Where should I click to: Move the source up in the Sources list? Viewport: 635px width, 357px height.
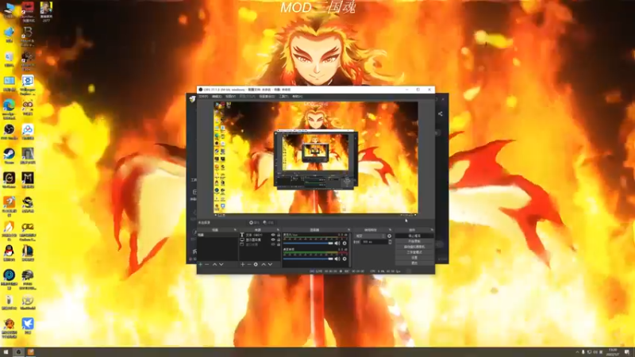tap(264, 264)
